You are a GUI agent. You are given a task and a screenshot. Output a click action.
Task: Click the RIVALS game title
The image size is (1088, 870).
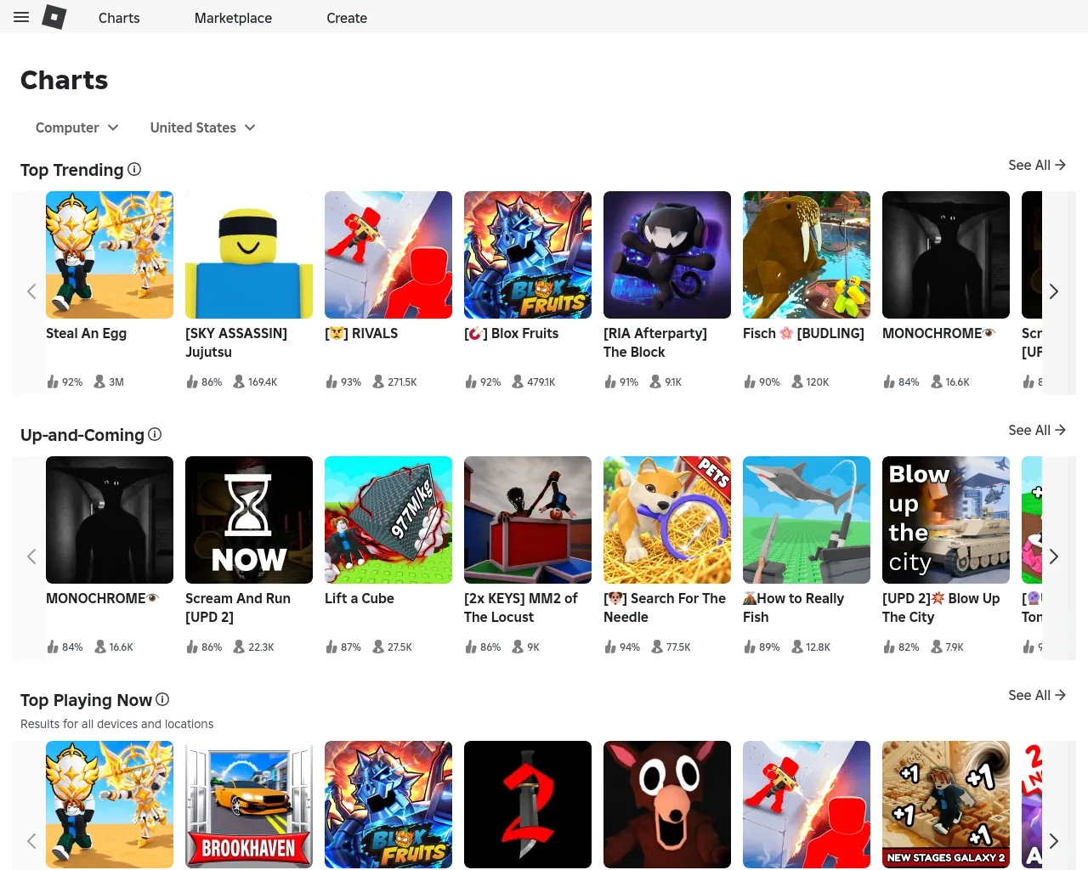pos(361,333)
